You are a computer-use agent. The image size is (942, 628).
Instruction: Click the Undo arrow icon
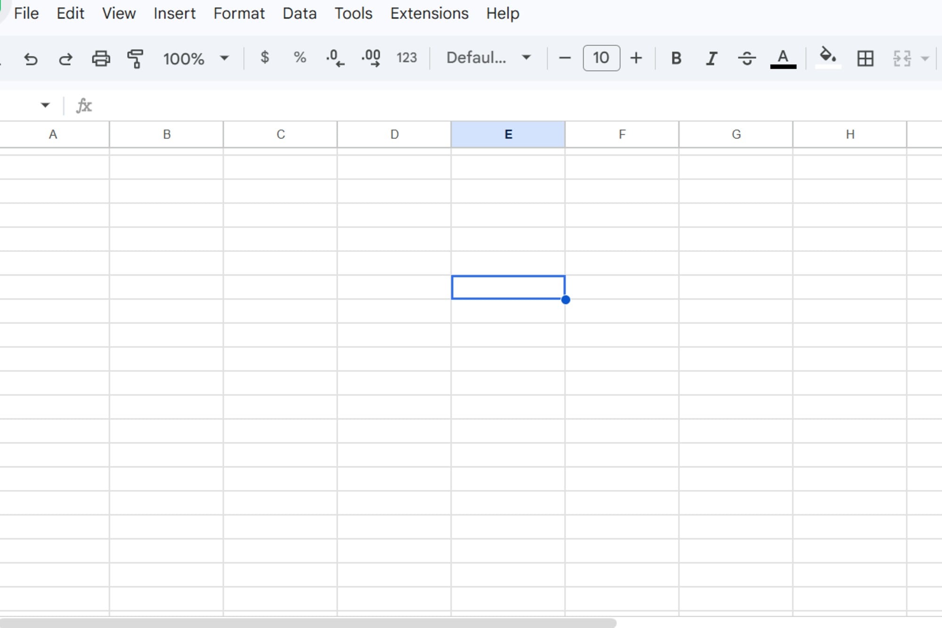pos(31,59)
